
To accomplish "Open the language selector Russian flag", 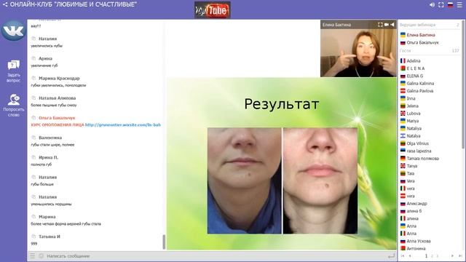I will 450,5.
